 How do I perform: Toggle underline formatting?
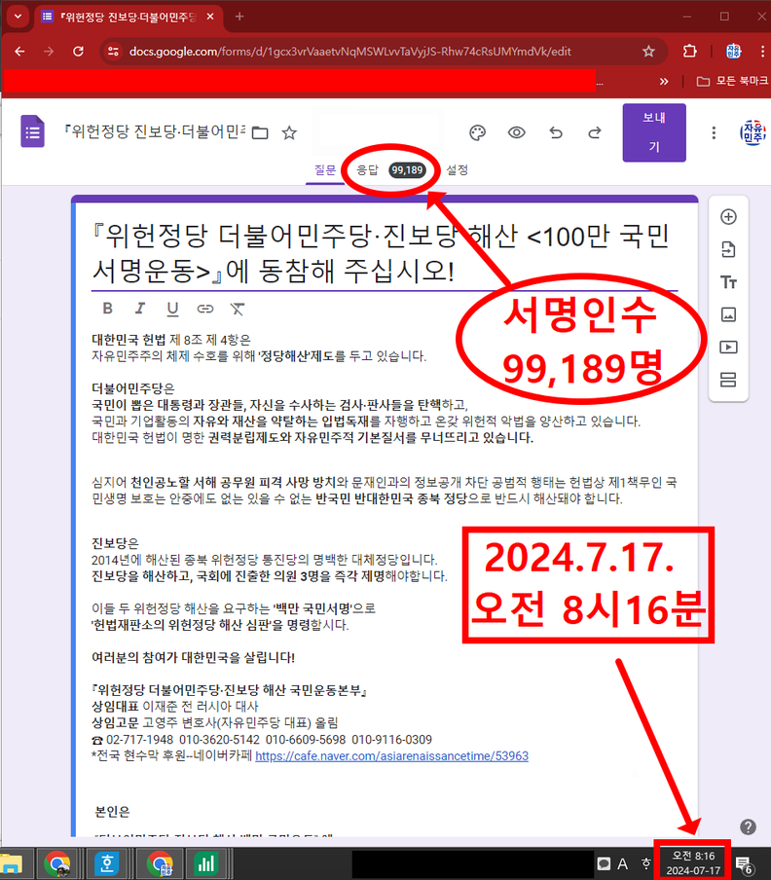(x=172, y=309)
